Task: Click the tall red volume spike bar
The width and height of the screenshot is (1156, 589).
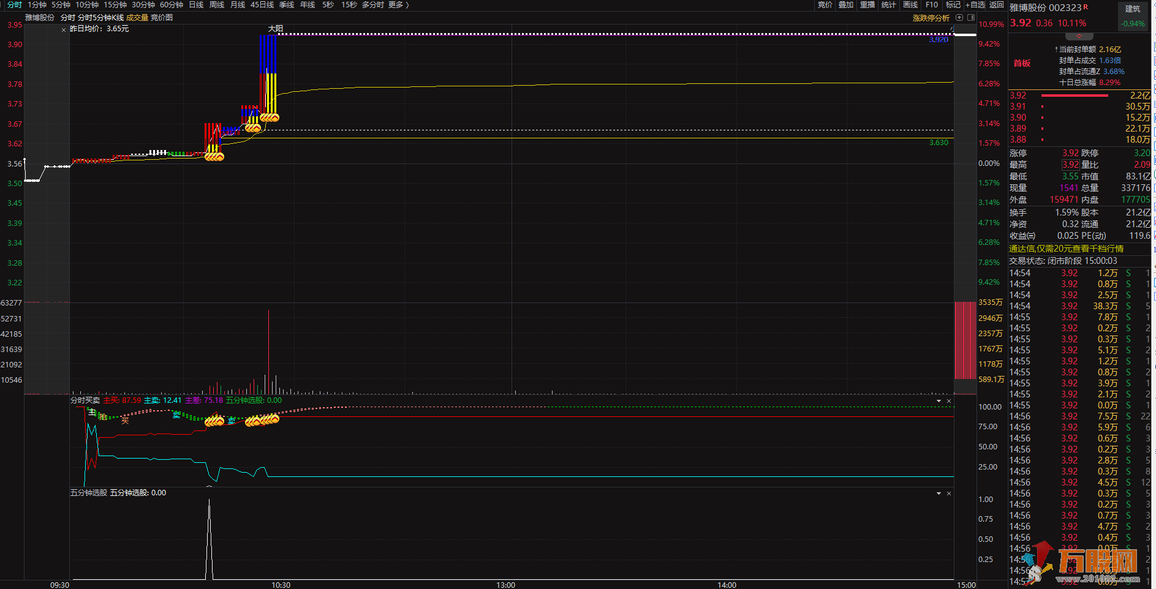Action: [x=268, y=351]
